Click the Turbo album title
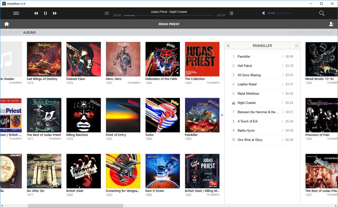338x208 pixels. (x=149, y=135)
